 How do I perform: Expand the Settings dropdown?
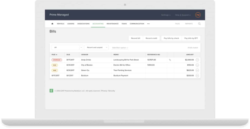(166, 15)
